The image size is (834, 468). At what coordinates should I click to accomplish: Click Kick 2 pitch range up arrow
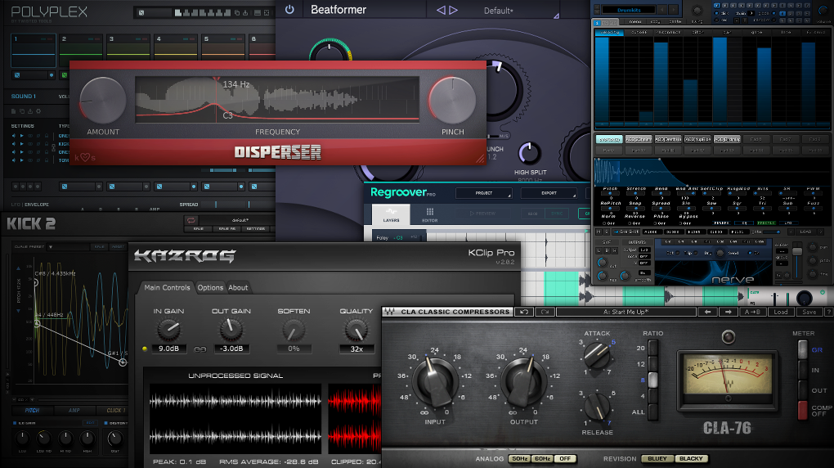19,268
